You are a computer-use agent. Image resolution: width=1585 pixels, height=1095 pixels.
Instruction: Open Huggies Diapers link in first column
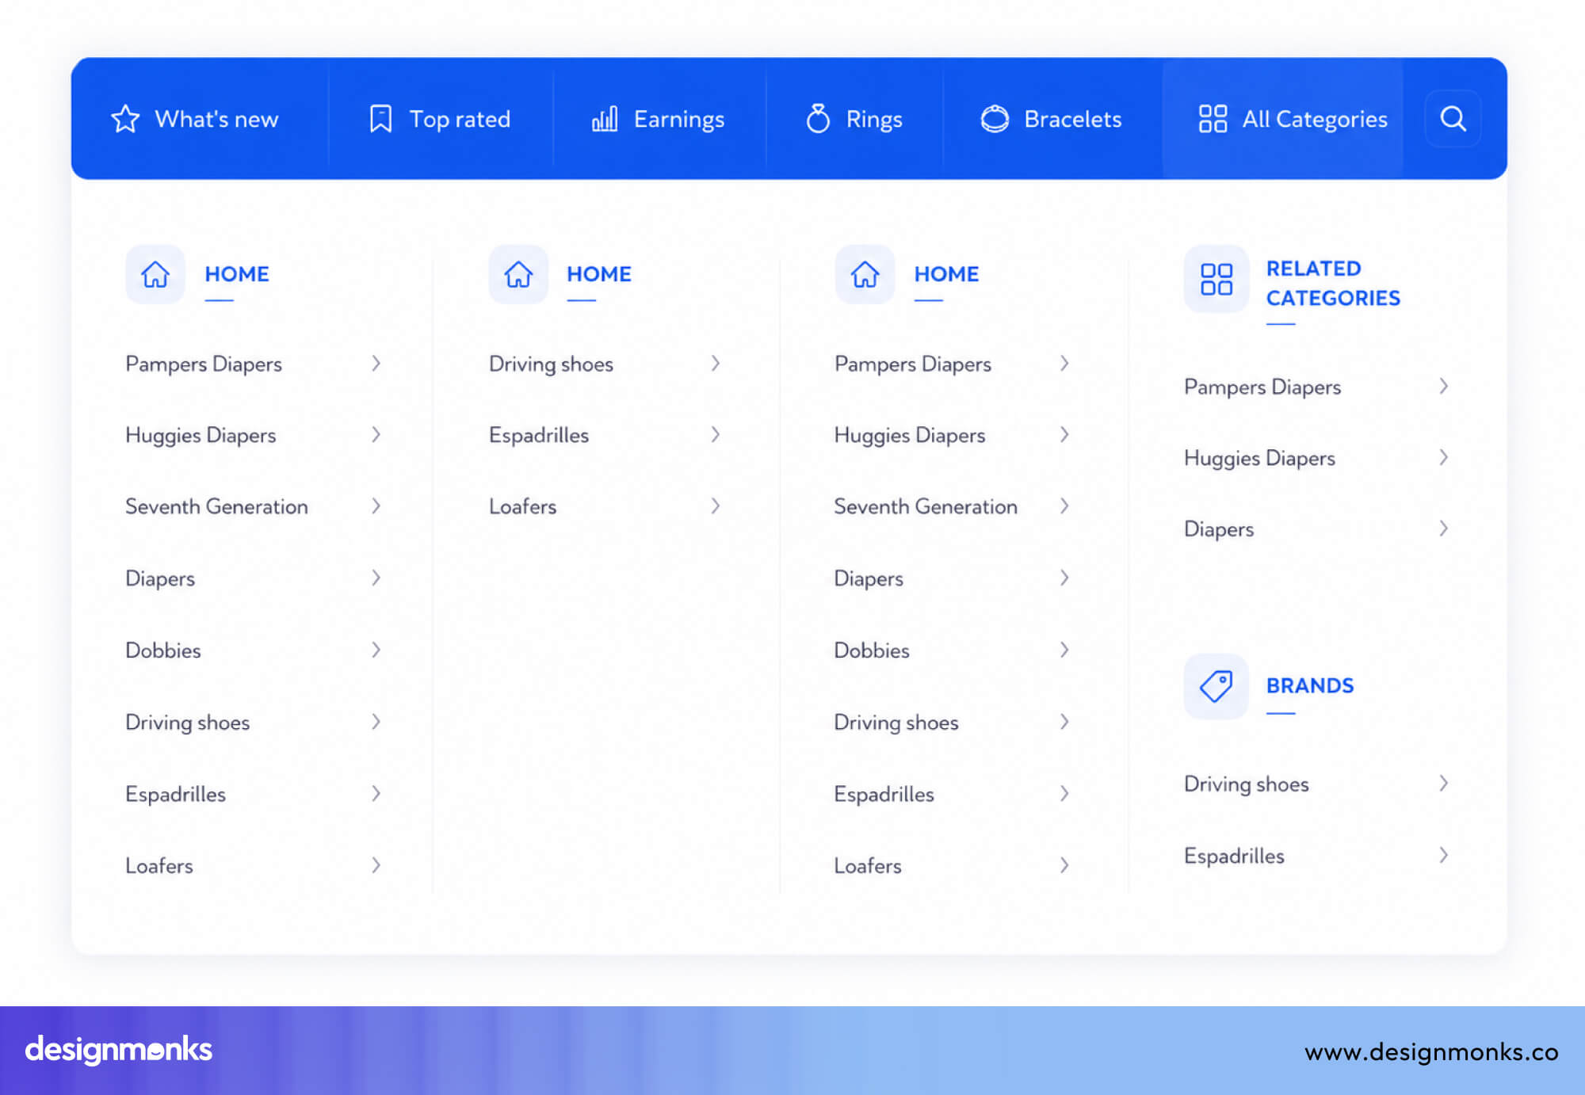tap(201, 436)
